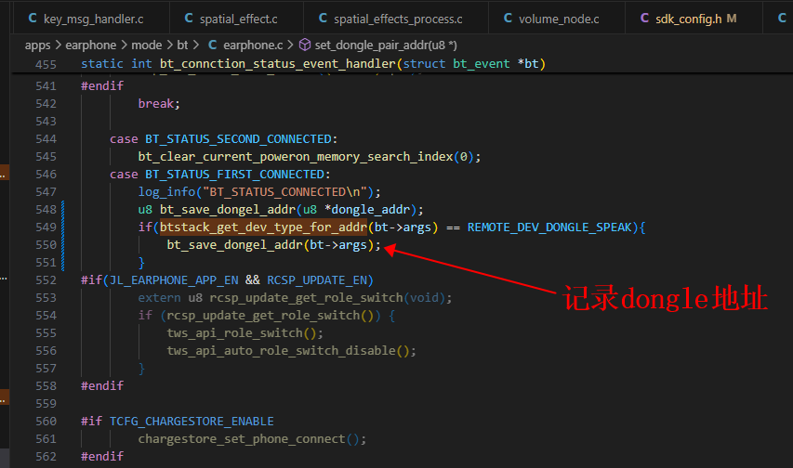The height and width of the screenshot is (468, 793).
Task: Click the C file icon on key_msg_handler.c tab
Action: point(33,19)
